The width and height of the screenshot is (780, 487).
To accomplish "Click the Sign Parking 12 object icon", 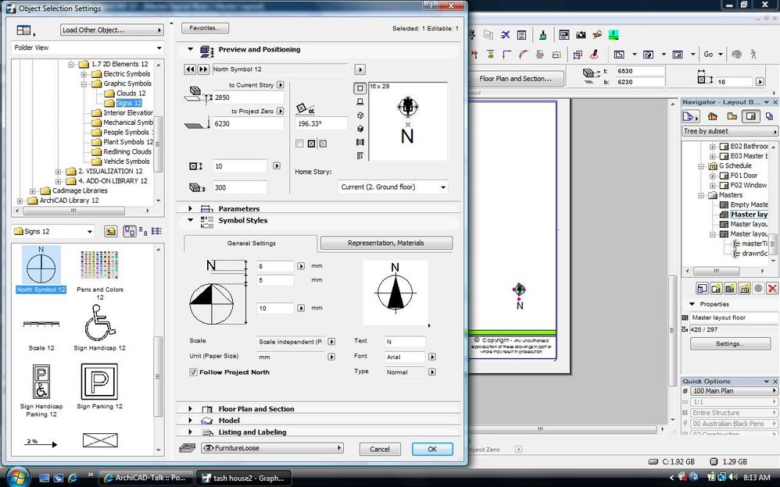I will pyautogui.click(x=99, y=382).
